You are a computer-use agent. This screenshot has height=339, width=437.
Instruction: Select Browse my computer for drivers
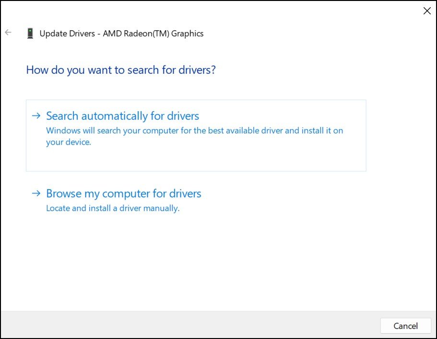point(123,194)
